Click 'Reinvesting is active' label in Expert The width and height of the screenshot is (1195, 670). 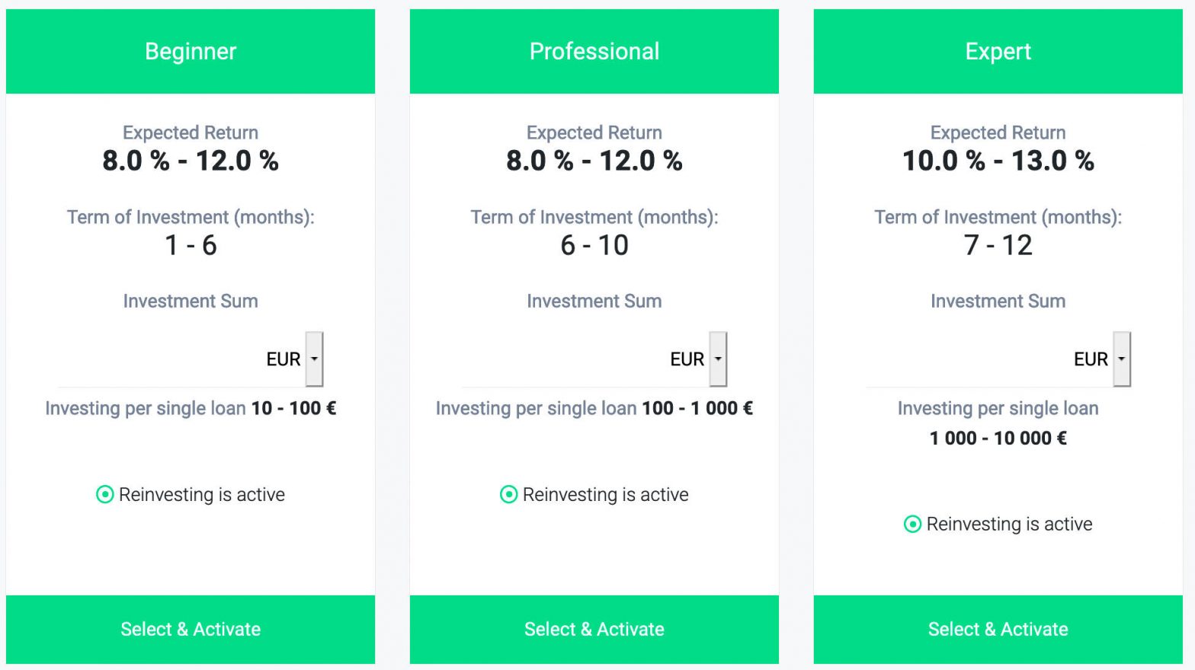click(1010, 525)
